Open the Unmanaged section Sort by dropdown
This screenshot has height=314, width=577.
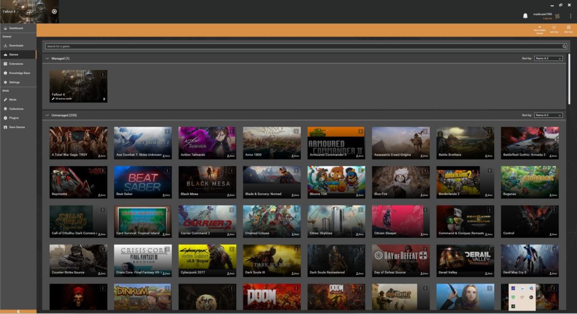[548, 115]
